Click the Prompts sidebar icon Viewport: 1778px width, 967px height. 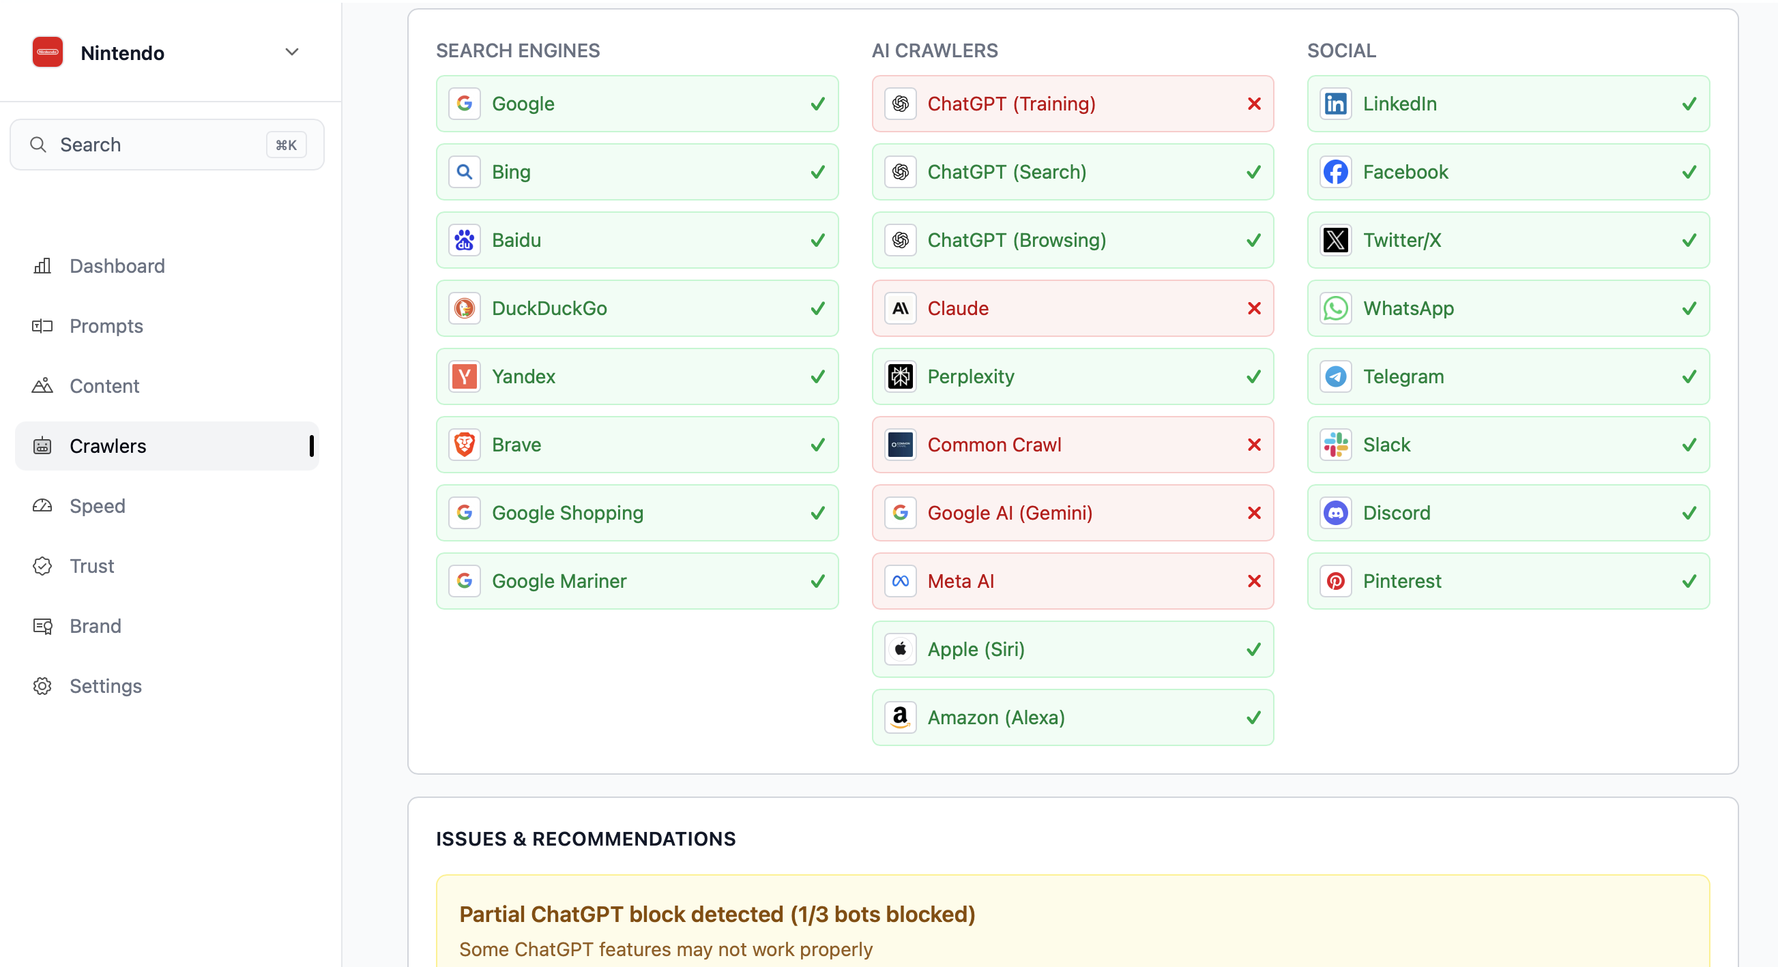click(42, 326)
